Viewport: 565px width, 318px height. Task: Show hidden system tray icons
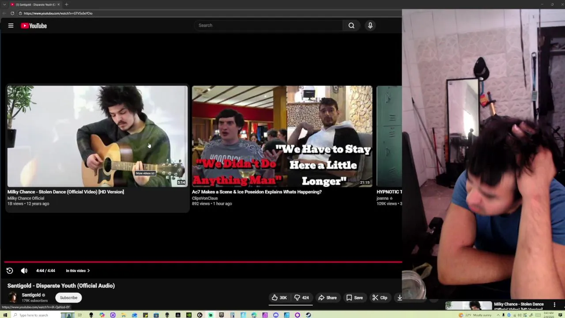[x=498, y=315]
